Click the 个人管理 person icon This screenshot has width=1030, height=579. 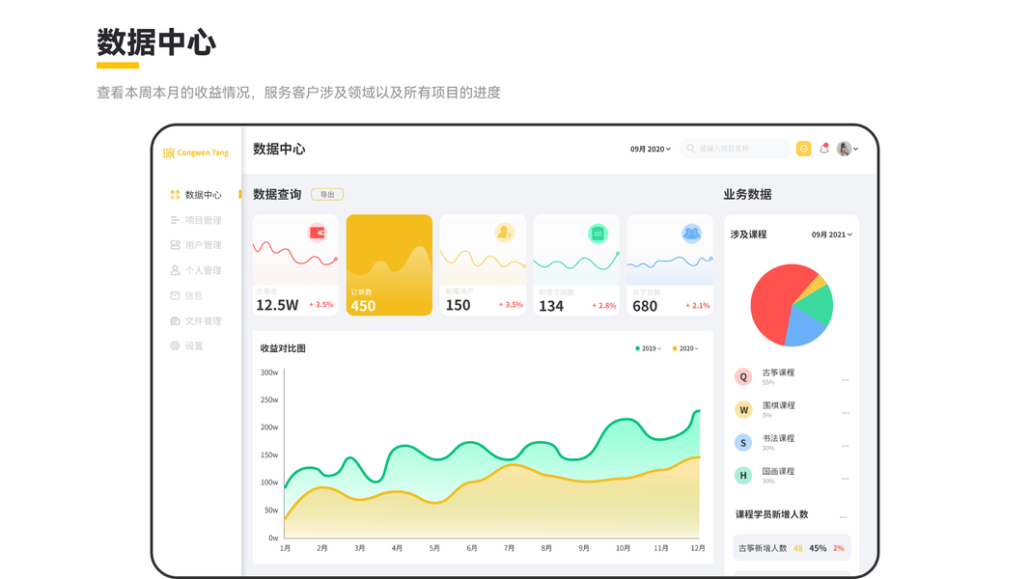tap(175, 270)
